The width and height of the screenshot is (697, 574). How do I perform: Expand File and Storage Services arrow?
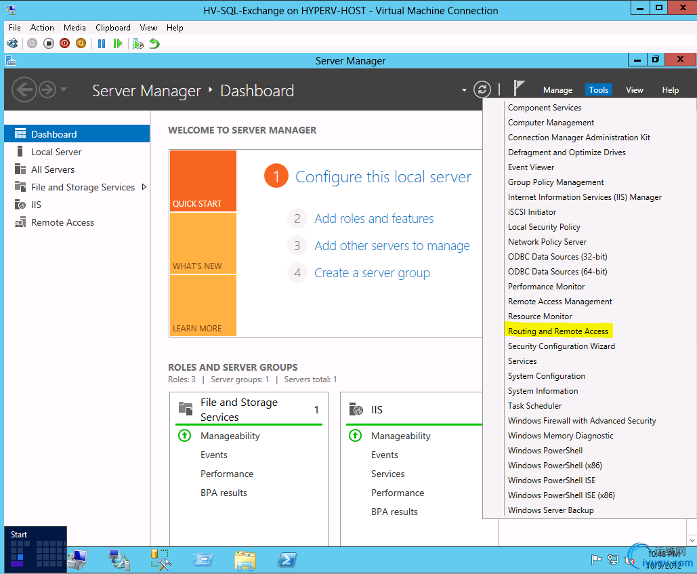[x=144, y=187]
